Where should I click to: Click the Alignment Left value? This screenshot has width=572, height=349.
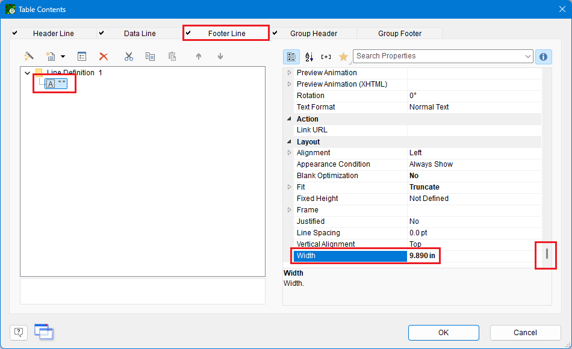415,152
